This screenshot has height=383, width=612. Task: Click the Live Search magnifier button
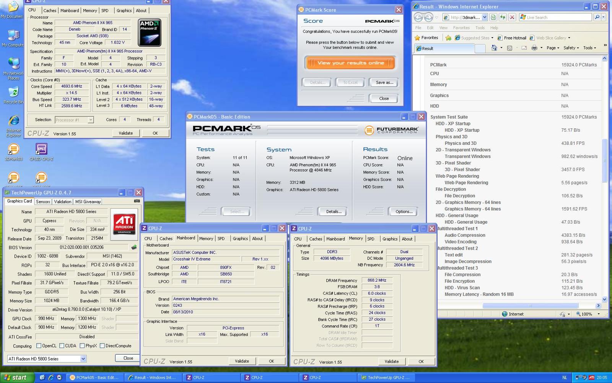point(597,17)
